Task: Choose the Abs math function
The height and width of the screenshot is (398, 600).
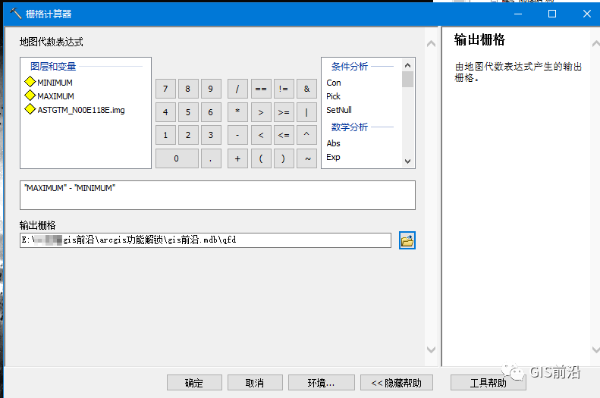Action: pos(333,143)
